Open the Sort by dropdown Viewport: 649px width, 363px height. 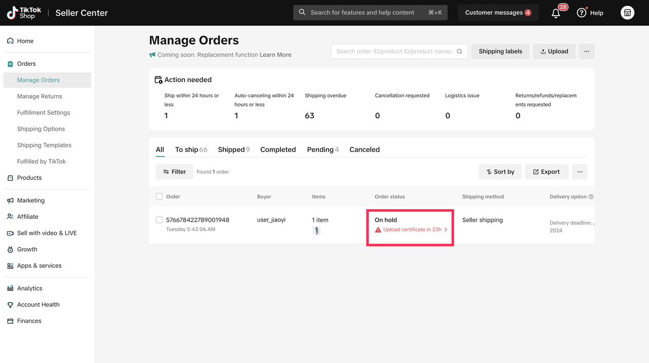click(x=500, y=172)
